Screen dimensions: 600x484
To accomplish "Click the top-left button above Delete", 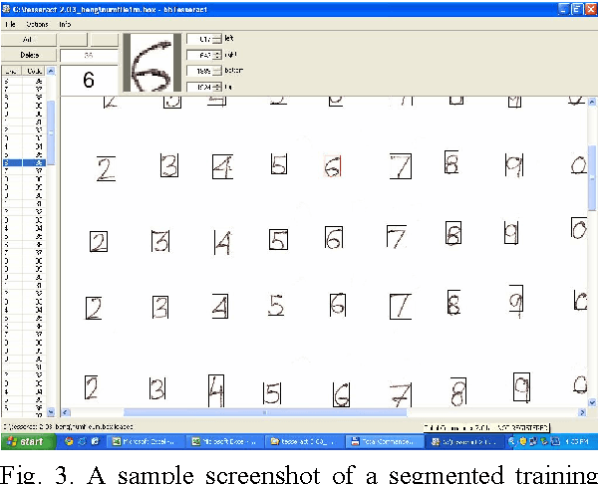I will [29, 39].
